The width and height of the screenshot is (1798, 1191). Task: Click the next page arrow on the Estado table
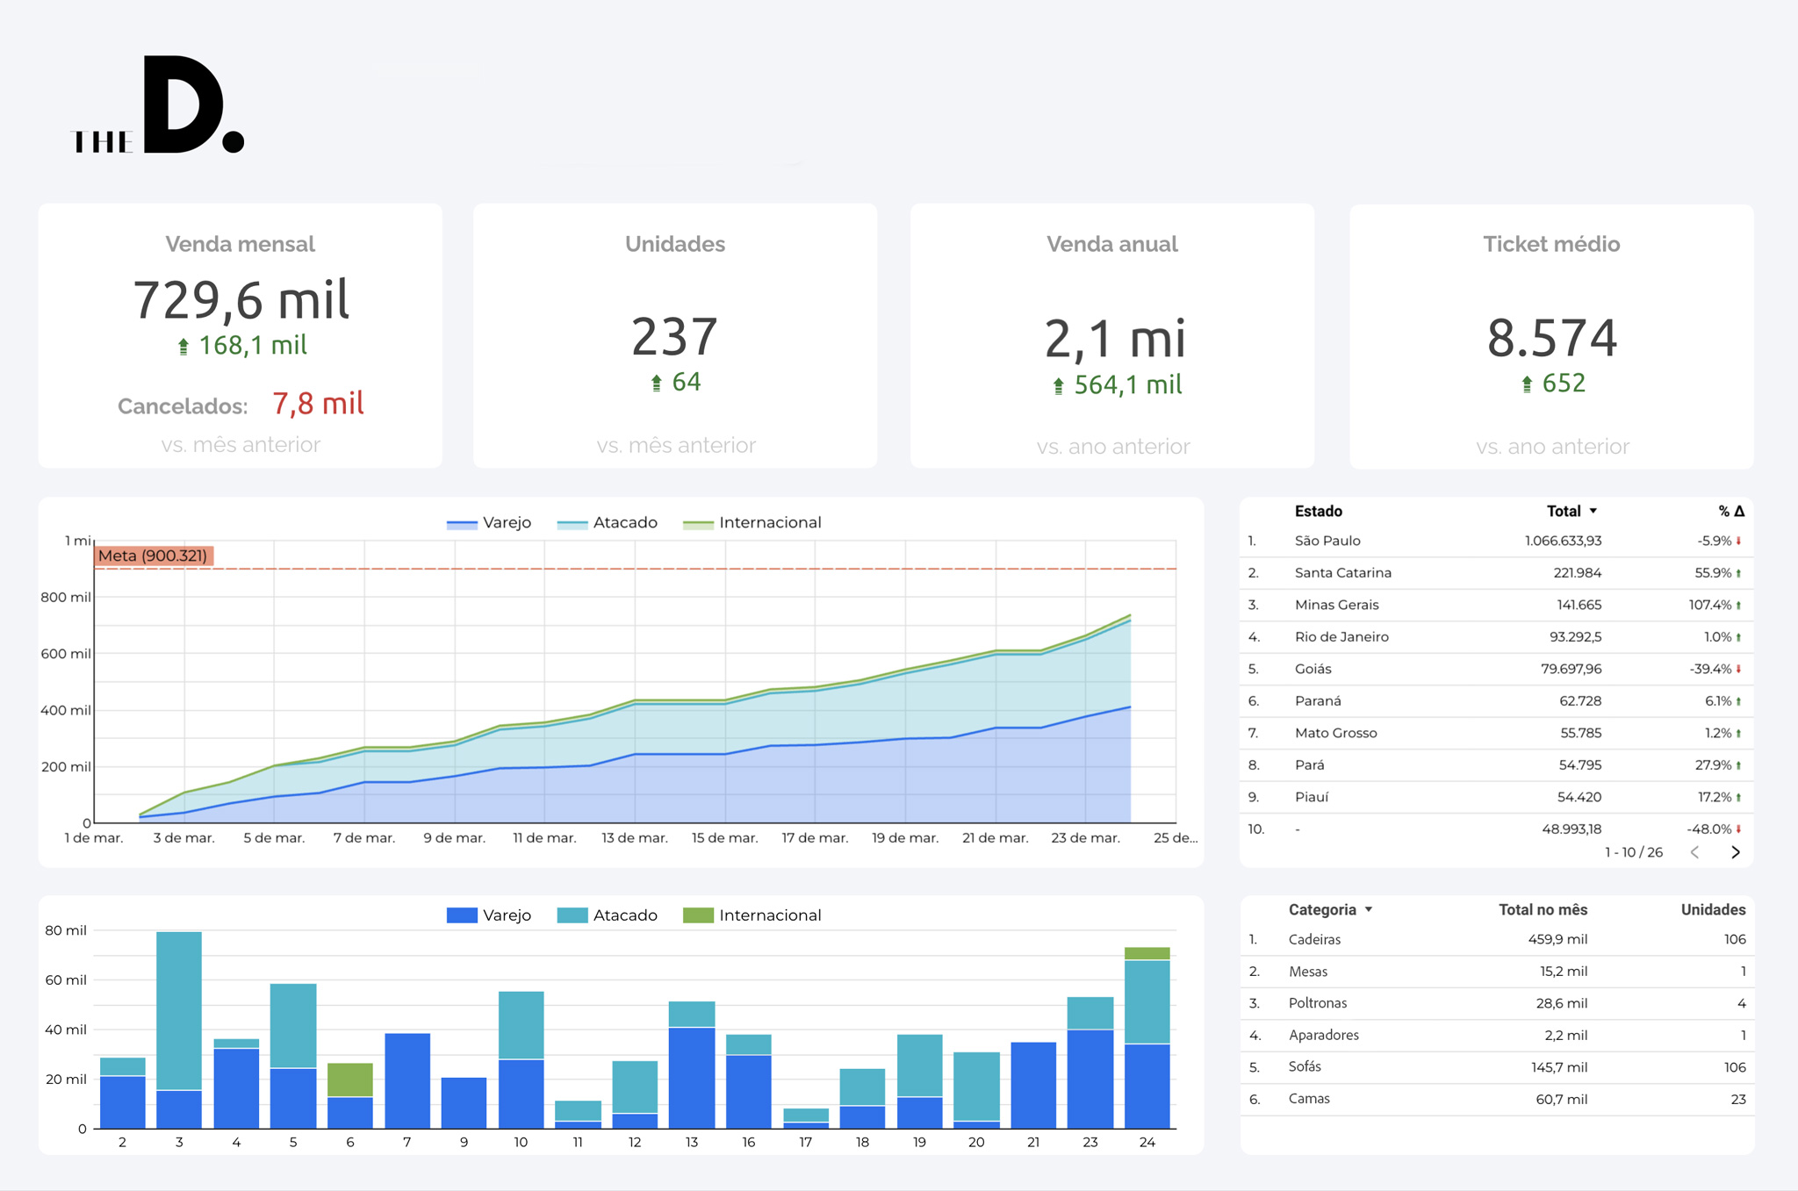click(1736, 852)
